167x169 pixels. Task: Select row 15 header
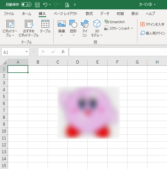(4, 166)
